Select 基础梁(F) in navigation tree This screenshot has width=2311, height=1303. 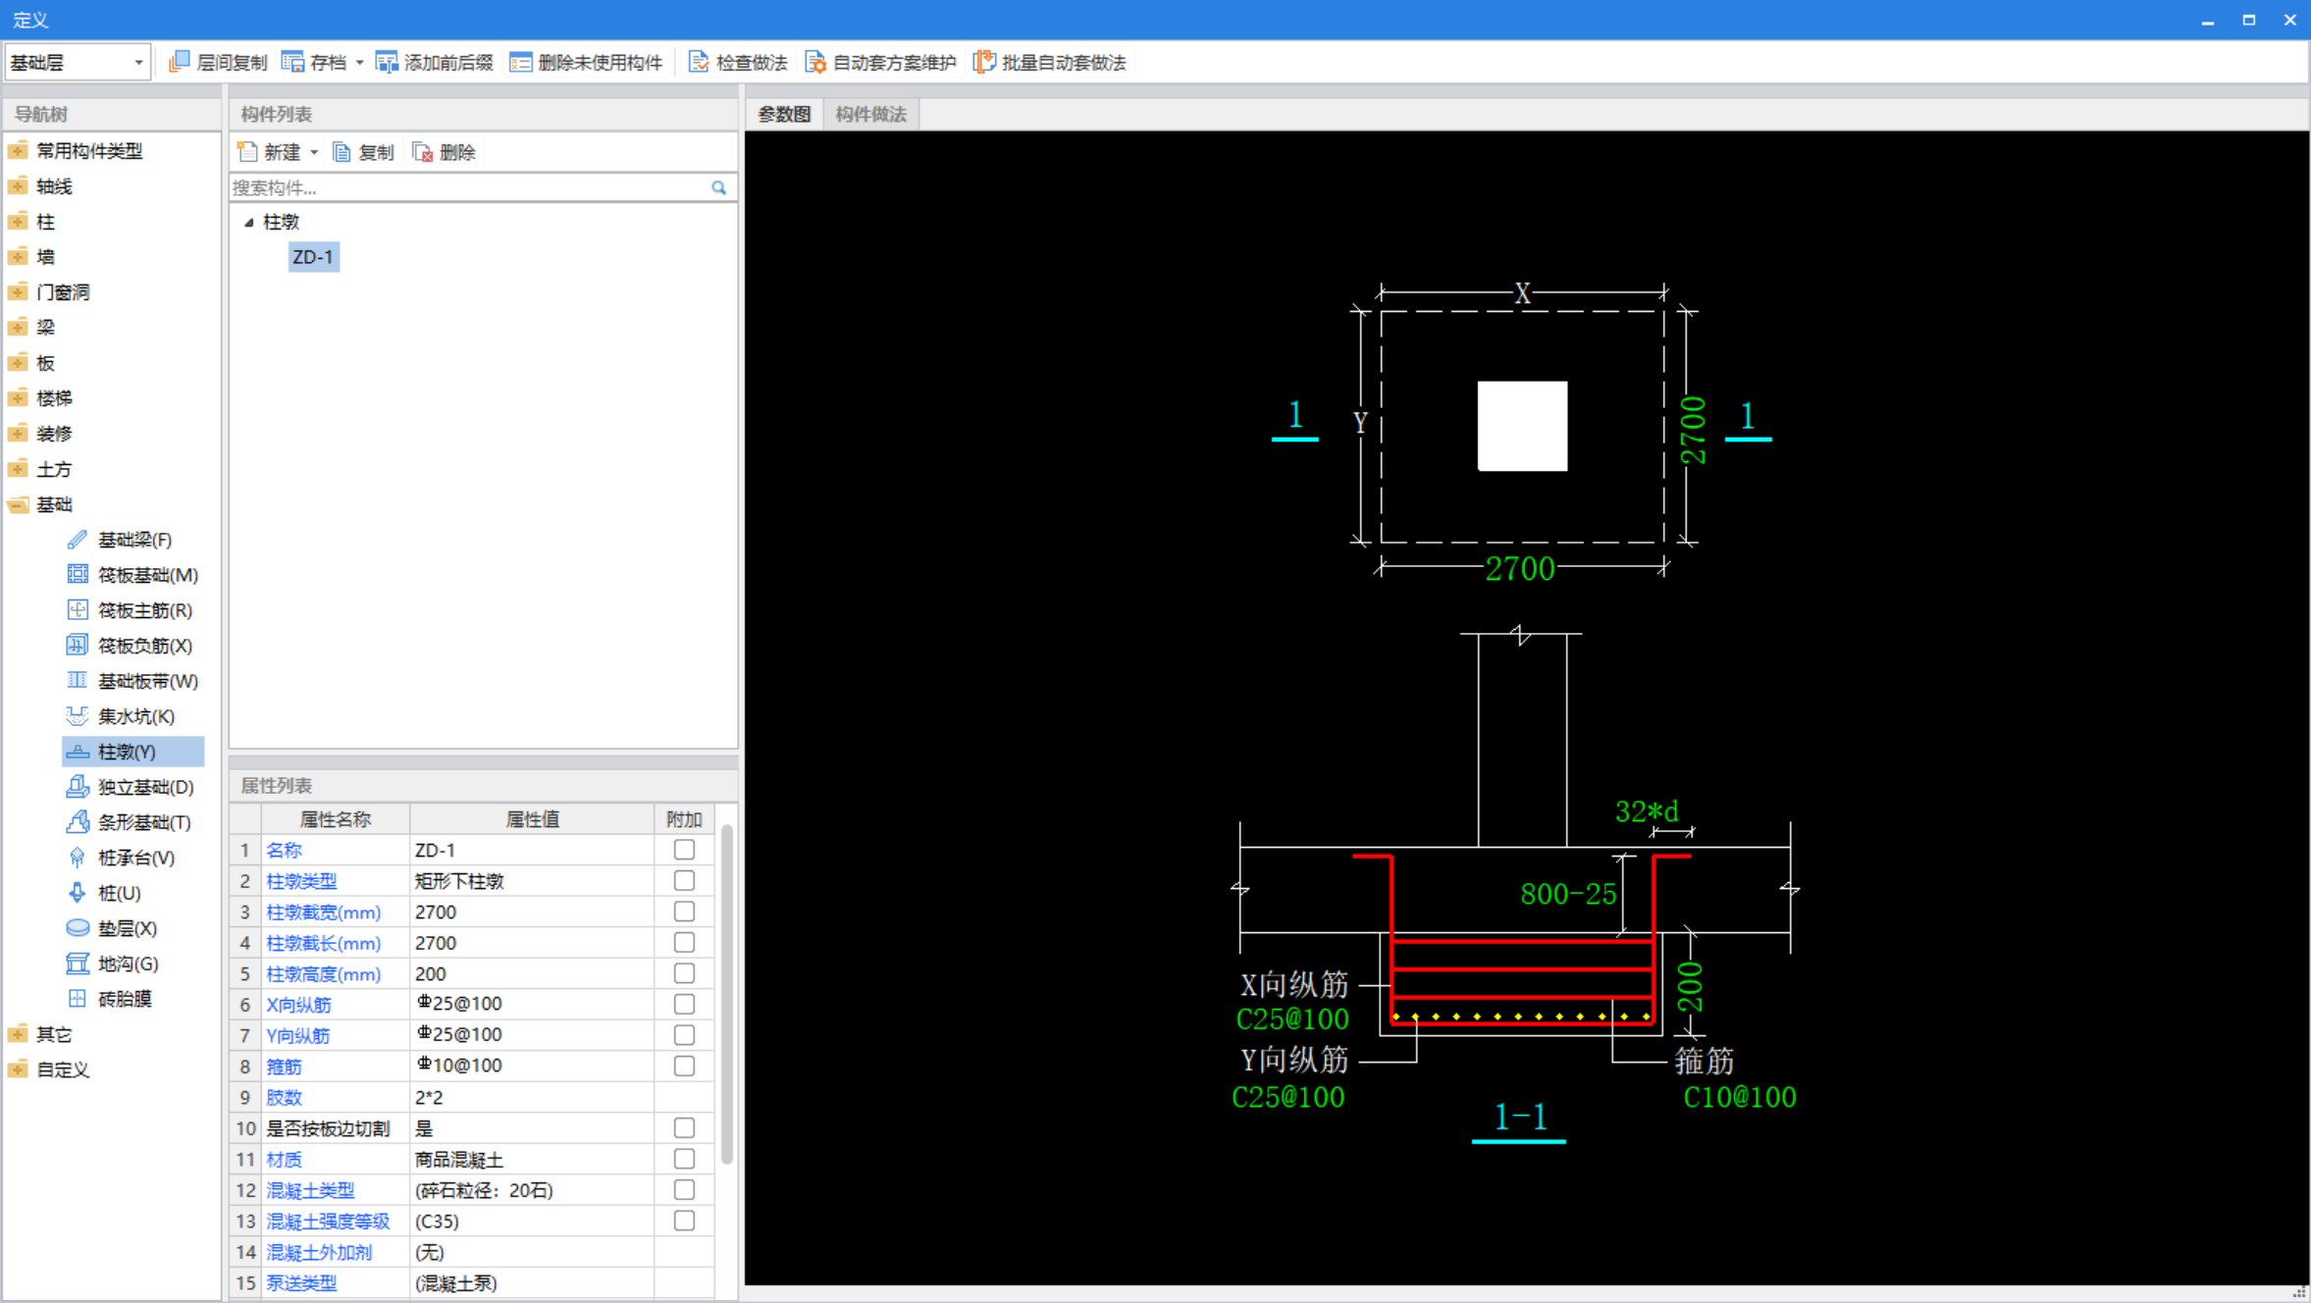pos(133,540)
